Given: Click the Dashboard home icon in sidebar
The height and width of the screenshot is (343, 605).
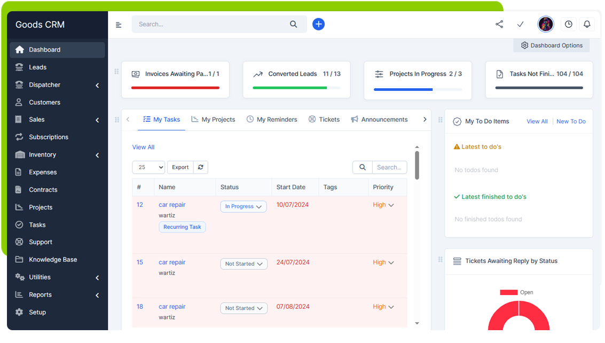Looking at the screenshot, I should tap(19, 50).
